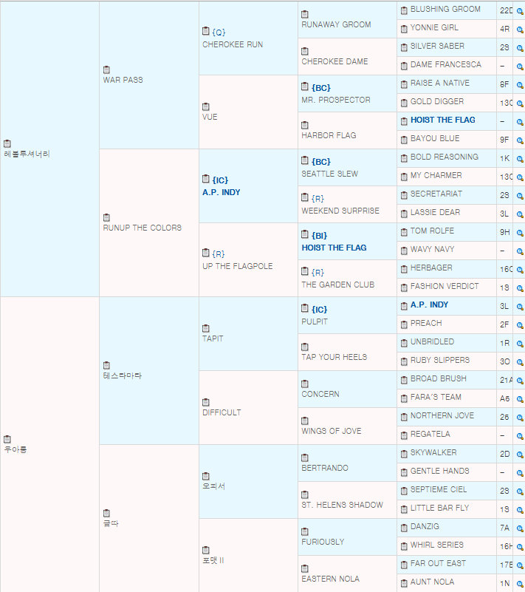Screen dimensions: 525x592
Task: Click the text YONNIE GIRL
Action: point(434,28)
